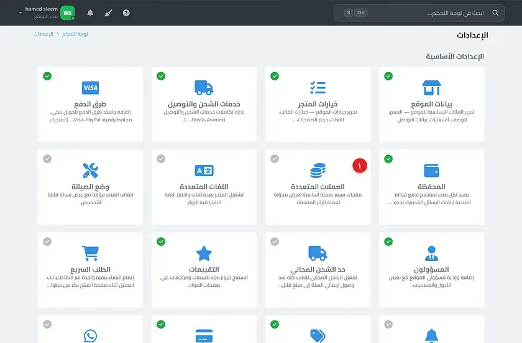This screenshot has width=522, height=343.
Task: Click the quick order cart icon
Action: tap(90, 253)
